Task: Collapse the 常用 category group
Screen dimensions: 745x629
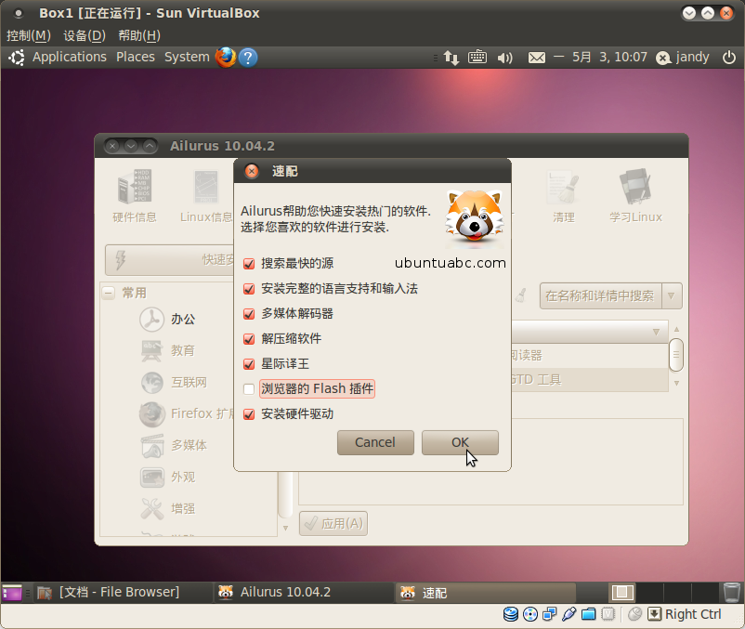Action: (109, 293)
